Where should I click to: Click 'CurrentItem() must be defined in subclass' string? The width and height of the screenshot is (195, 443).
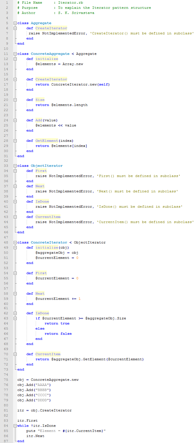145,222
